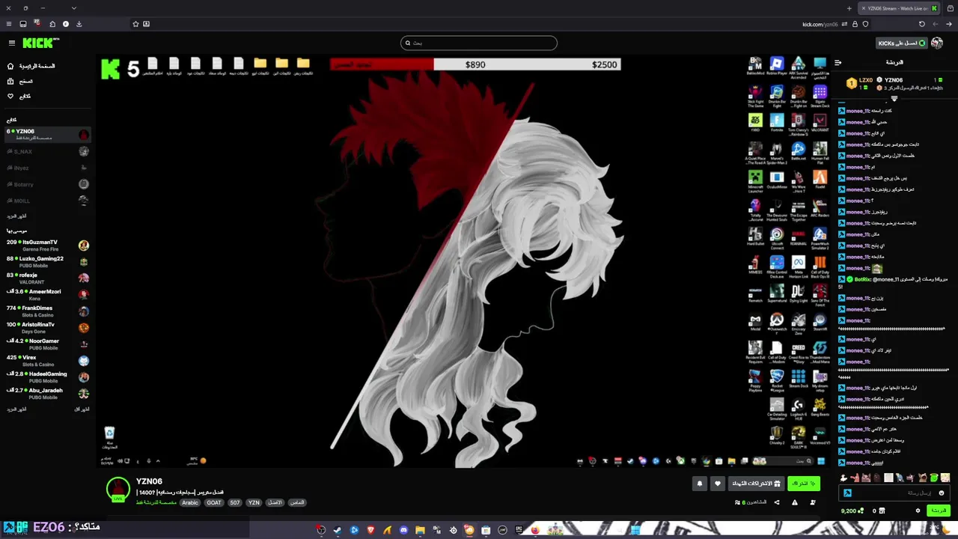This screenshot has height=539, width=958.
Task: Open the Home page sidebar link
Action: pos(31,66)
